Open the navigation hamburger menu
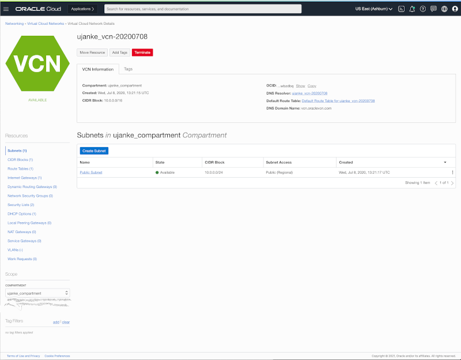Viewport: 461px width, 360px height. point(6,8)
